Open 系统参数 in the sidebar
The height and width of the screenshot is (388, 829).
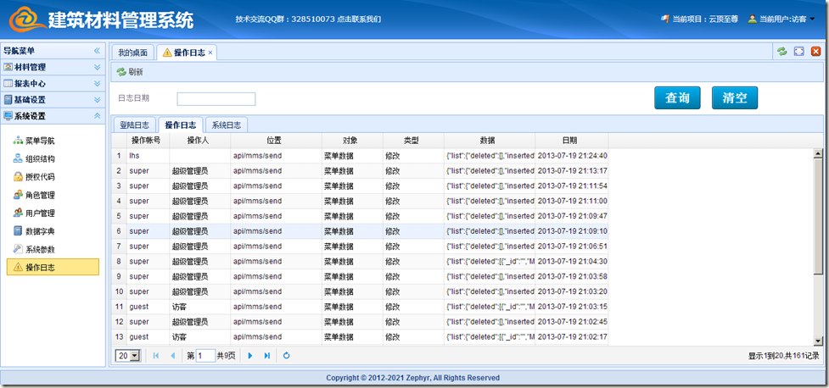[x=39, y=249]
